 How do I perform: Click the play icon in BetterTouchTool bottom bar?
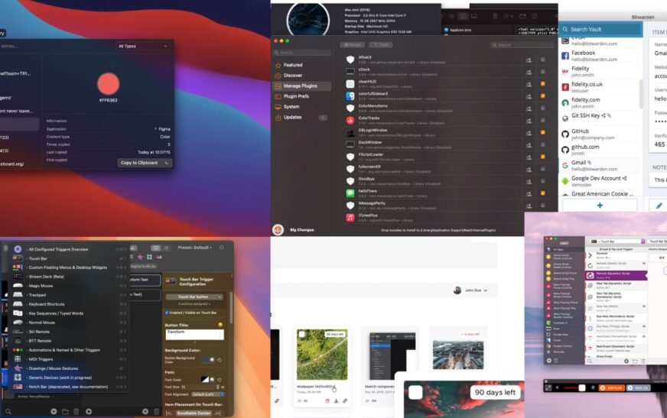89,411
